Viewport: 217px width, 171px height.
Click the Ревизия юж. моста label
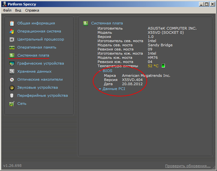point(115,62)
